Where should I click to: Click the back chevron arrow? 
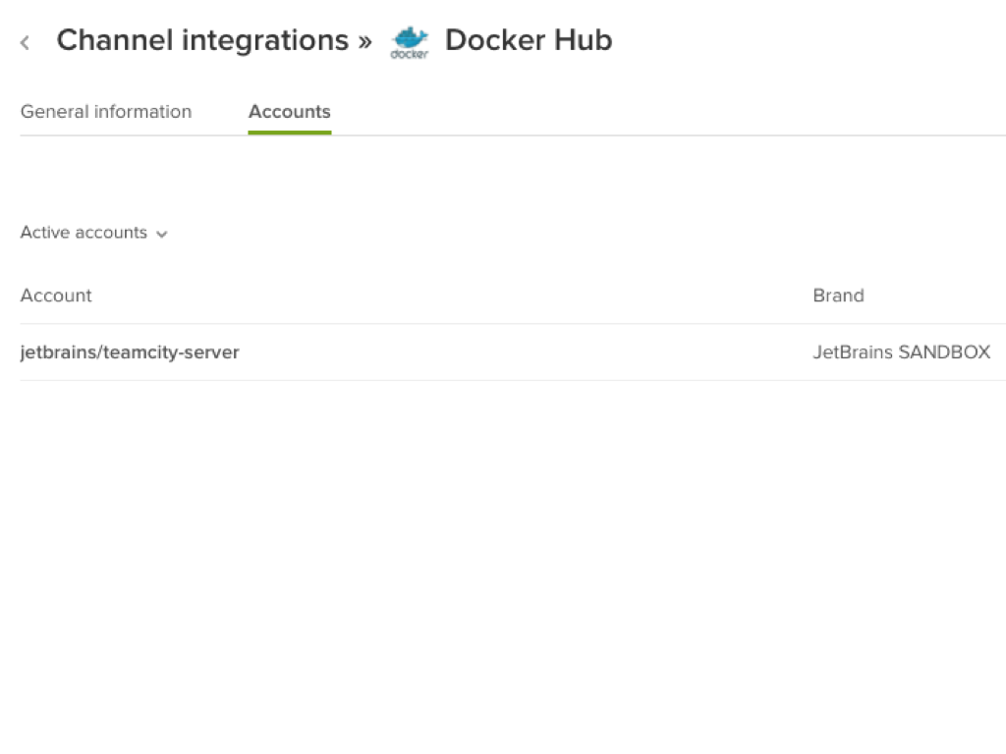pyautogui.click(x=26, y=42)
